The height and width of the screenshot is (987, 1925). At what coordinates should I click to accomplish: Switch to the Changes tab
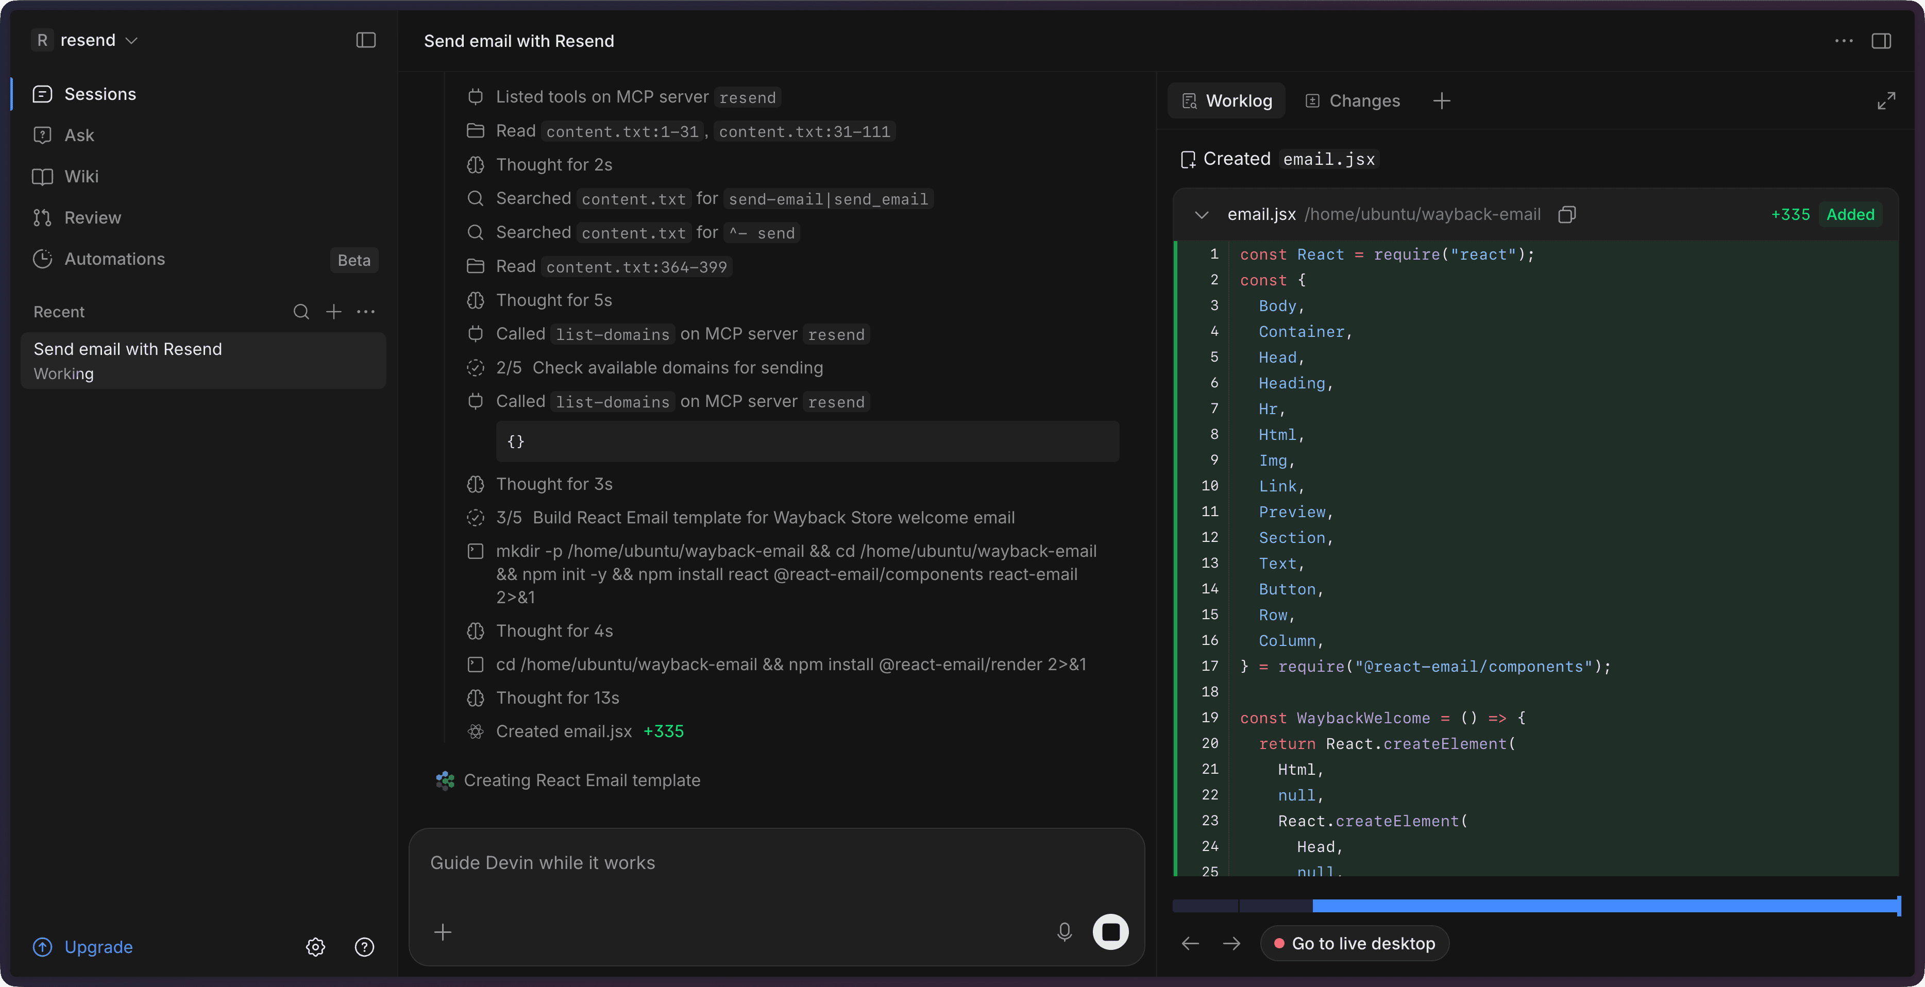click(x=1353, y=101)
